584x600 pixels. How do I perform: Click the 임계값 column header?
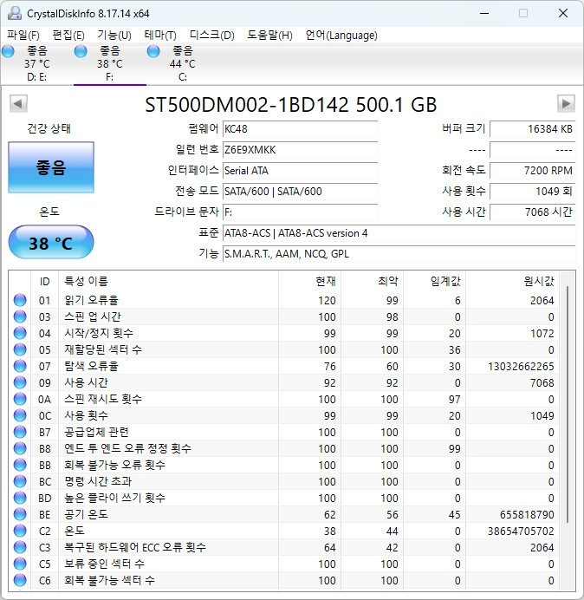434,281
